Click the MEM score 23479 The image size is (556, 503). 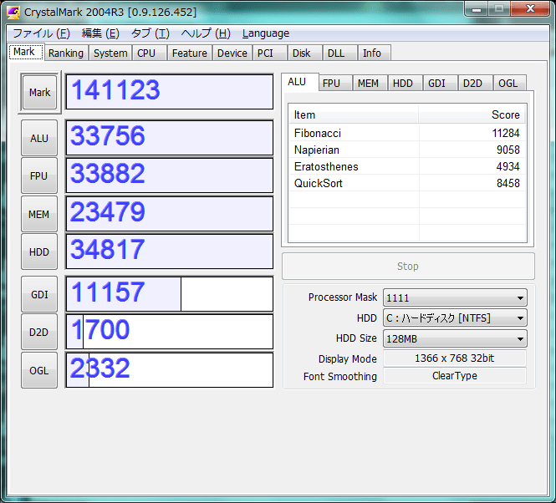click(x=170, y=214)
